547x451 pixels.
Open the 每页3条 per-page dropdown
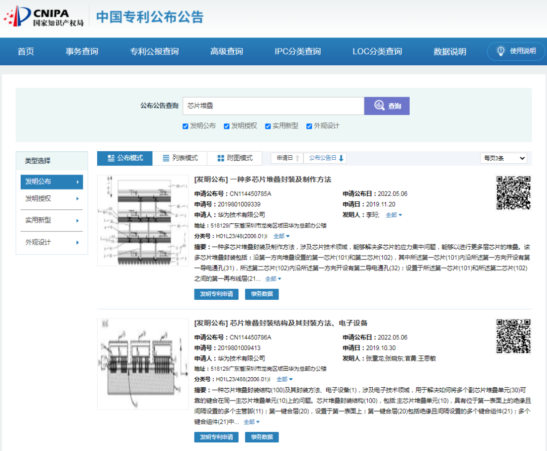coord(503,158)
